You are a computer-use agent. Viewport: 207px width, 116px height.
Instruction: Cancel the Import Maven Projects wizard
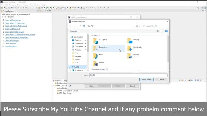(132, 86)
